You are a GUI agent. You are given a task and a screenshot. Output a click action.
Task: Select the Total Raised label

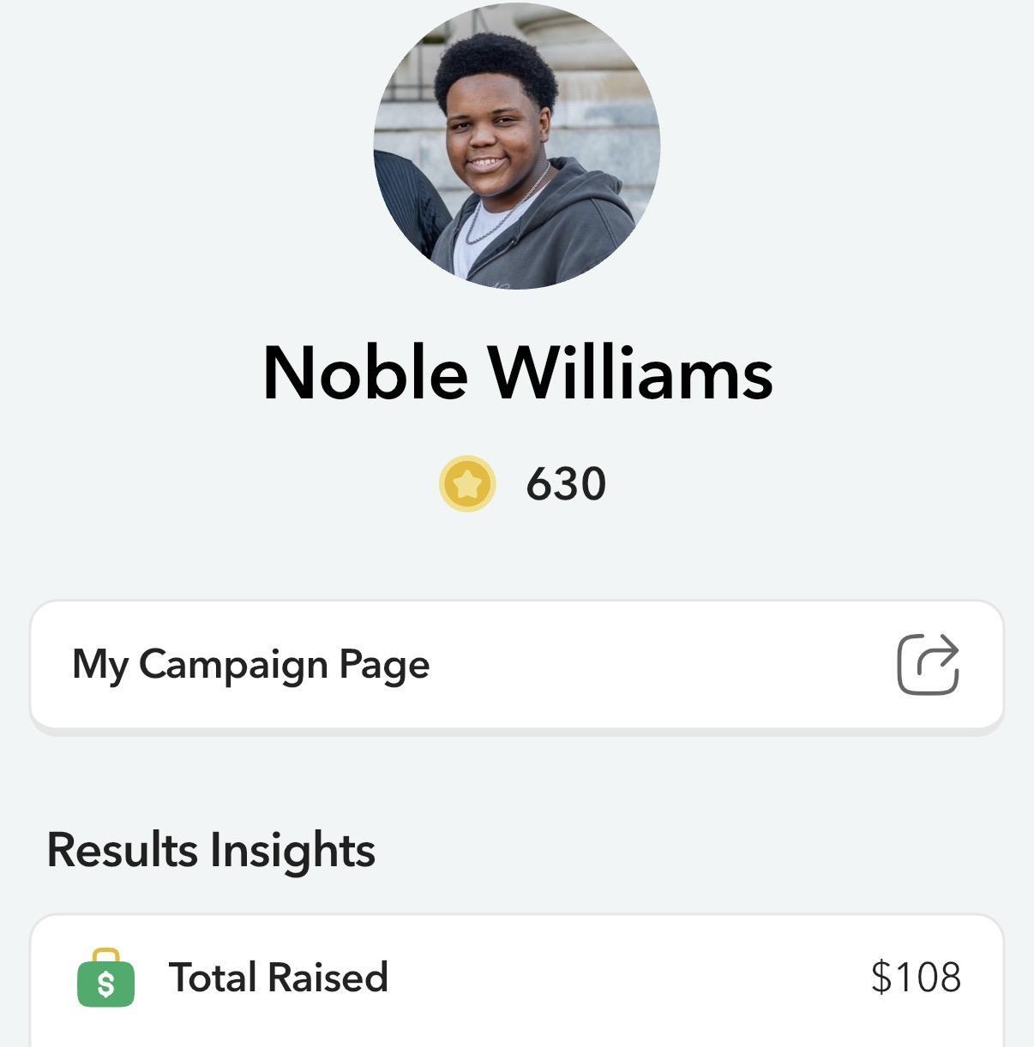pyautogui.click(x=278, y=978)
